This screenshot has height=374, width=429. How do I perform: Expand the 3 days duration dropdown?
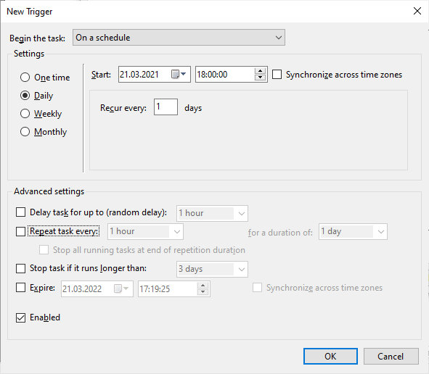click(x=212, y=269)
